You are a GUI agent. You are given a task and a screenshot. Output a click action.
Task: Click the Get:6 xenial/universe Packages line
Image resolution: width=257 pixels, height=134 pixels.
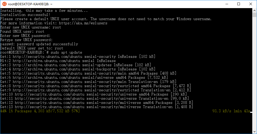pos(84,78)
